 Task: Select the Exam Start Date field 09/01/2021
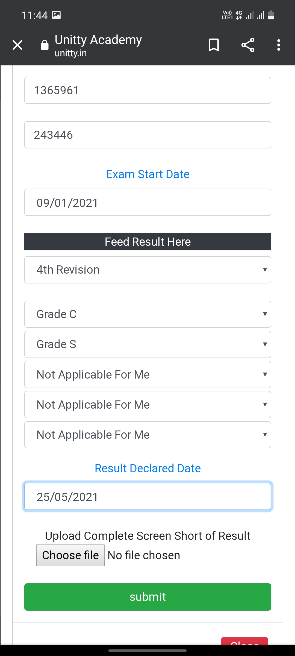(x=147, y=203)
